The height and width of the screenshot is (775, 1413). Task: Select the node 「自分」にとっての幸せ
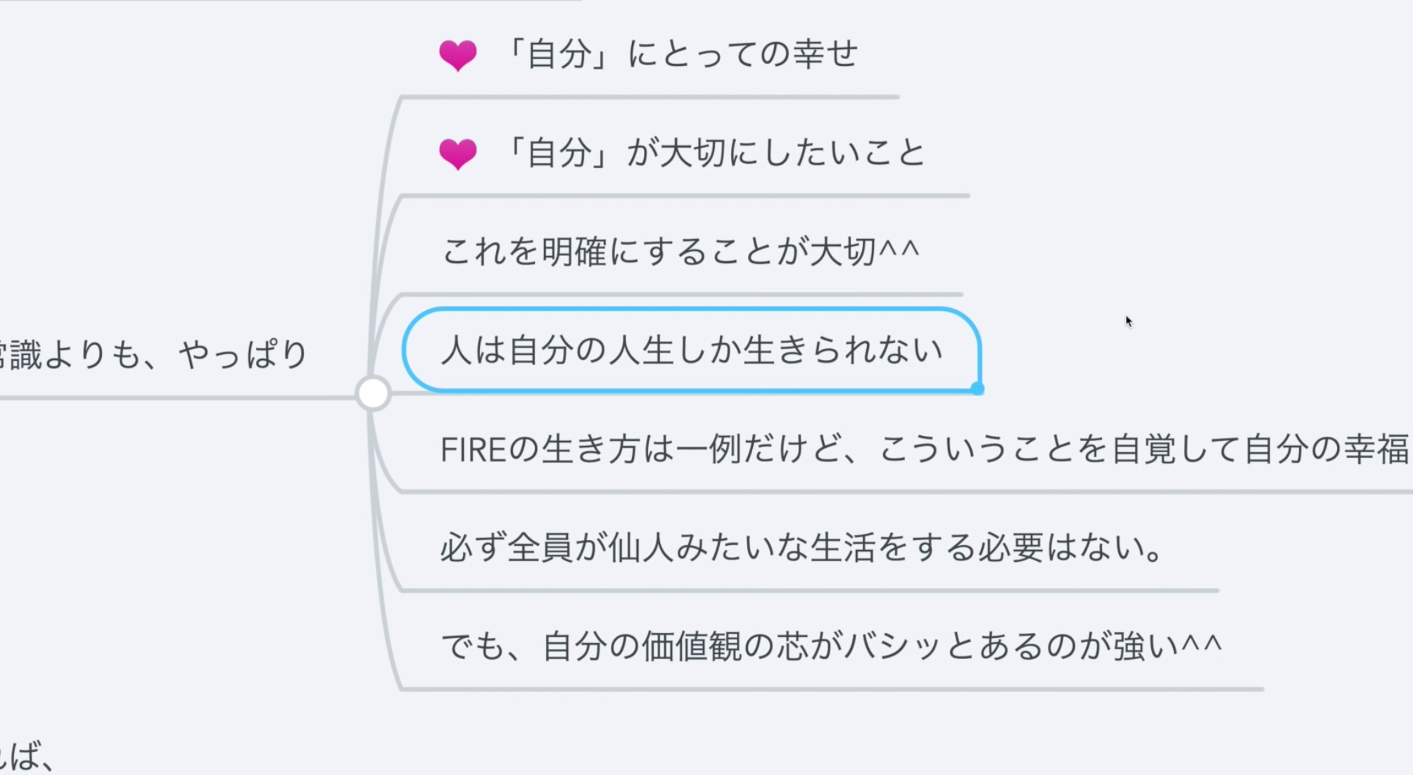[x=680, y=54]
